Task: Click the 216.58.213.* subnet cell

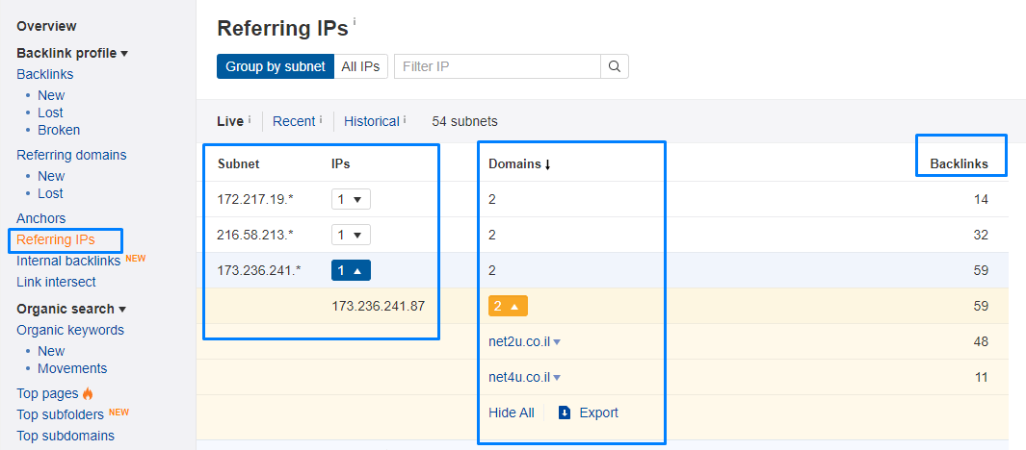Action: tap(255, 235)
